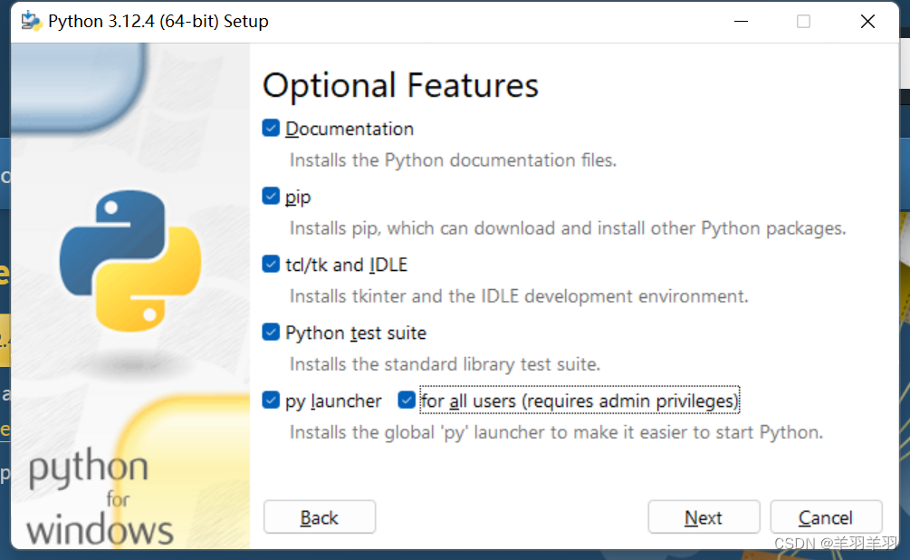
Task: Cancel the Python setup
Action: point(826,517)
